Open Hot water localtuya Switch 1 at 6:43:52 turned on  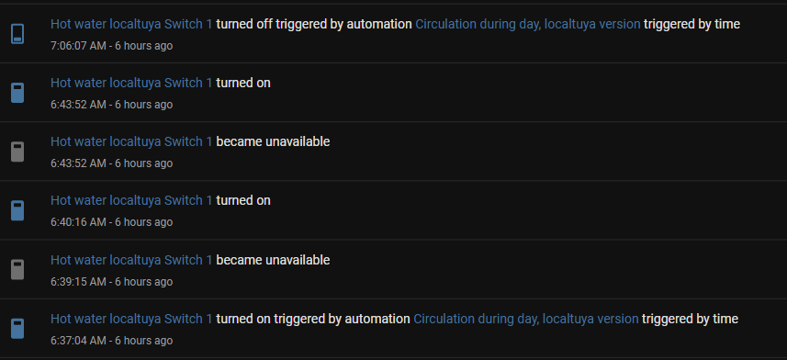pos(131,83)
